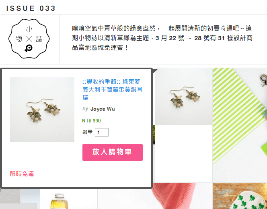Click the ISSUE 033 heading
The image size is (267, 209).
[31, 8]
